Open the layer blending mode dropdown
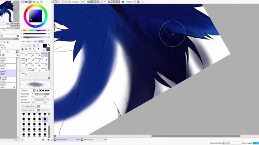 pos(18,36)
